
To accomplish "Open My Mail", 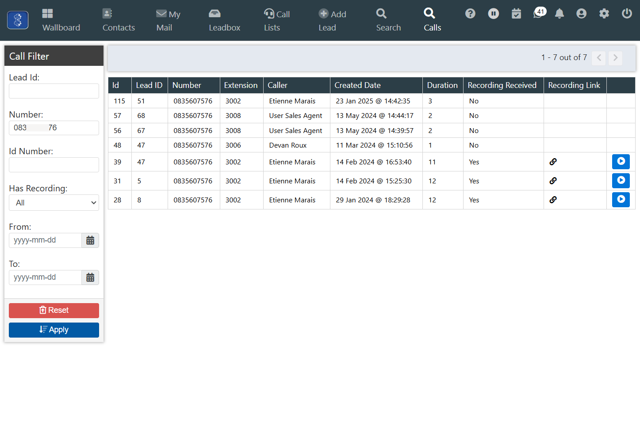I will click(168, 20).
